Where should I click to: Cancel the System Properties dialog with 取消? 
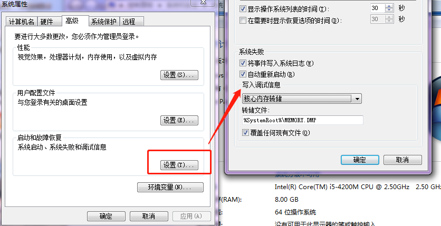click(149, 216)
